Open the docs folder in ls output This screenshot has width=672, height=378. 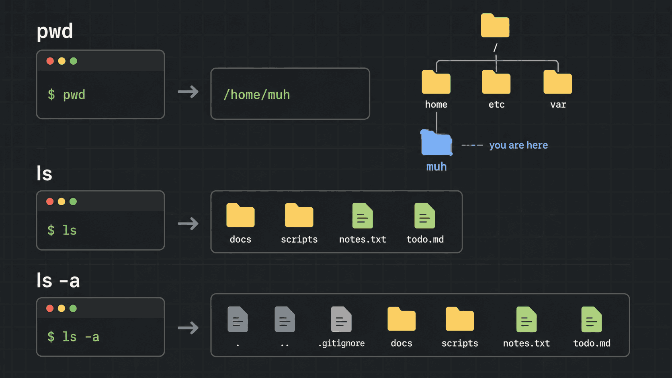click(x=240, y=215)
